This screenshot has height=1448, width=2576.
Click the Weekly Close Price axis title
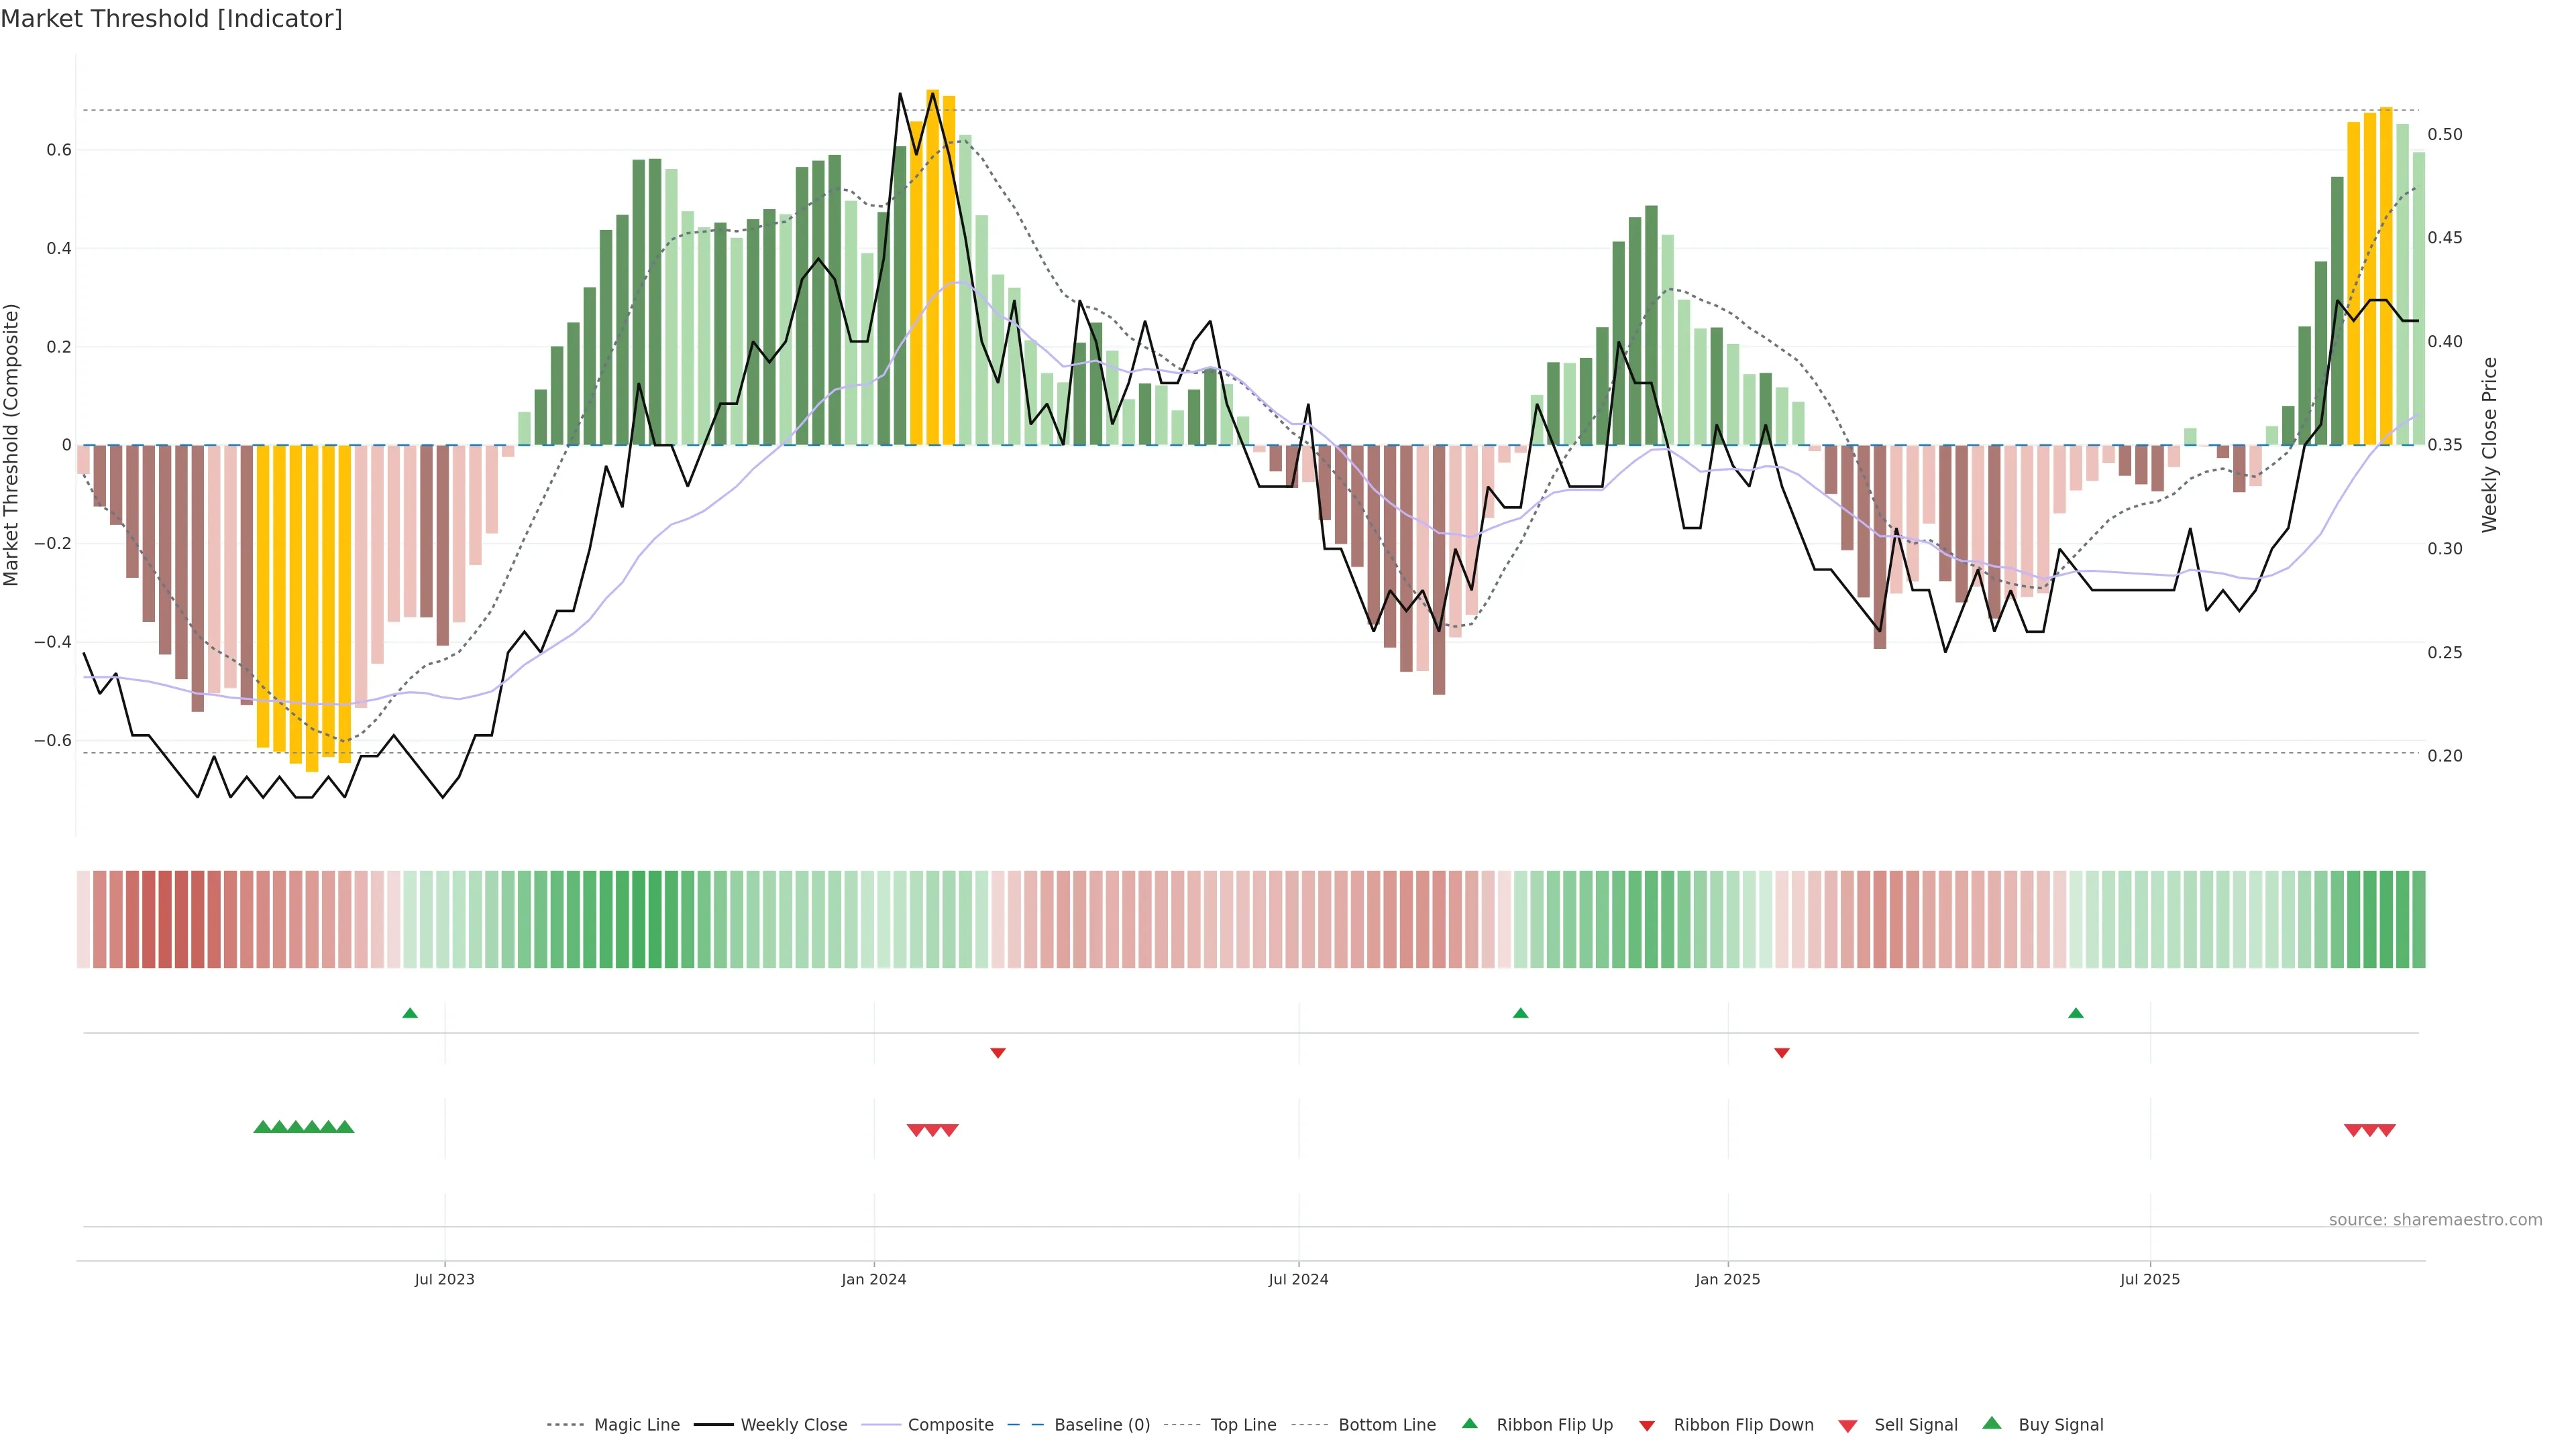(2489, 444)
